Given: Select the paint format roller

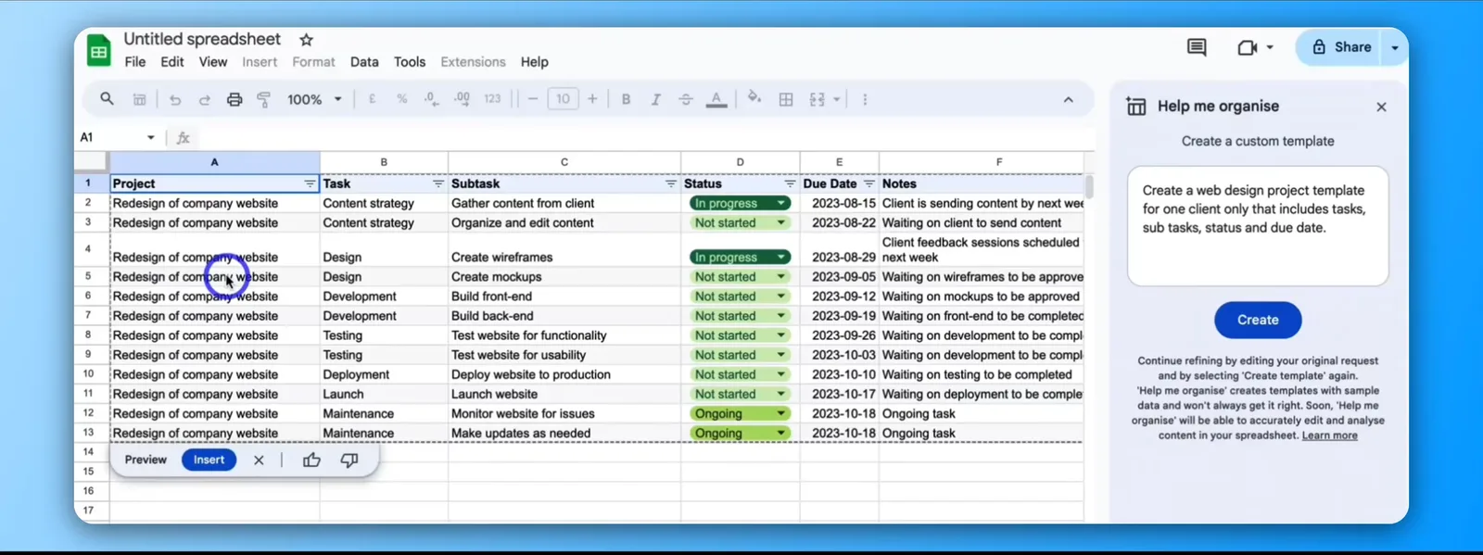Looking at the screenshot, I should pyautogui.click(x=264, y=99).
